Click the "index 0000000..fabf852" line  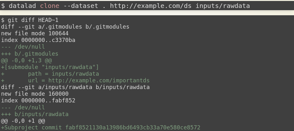(x=38, y=100)
